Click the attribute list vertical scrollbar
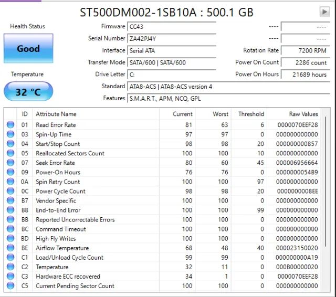Image resolution: width=336 pixels, height=297 pixels. point(325,182)
